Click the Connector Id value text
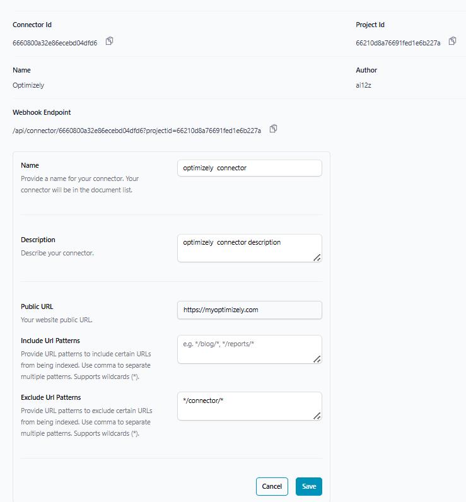The image size is (466, 502). [55, 43]
